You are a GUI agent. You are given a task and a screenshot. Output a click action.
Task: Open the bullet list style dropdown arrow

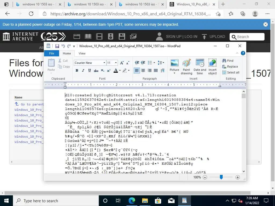click(x=154, y=62)
